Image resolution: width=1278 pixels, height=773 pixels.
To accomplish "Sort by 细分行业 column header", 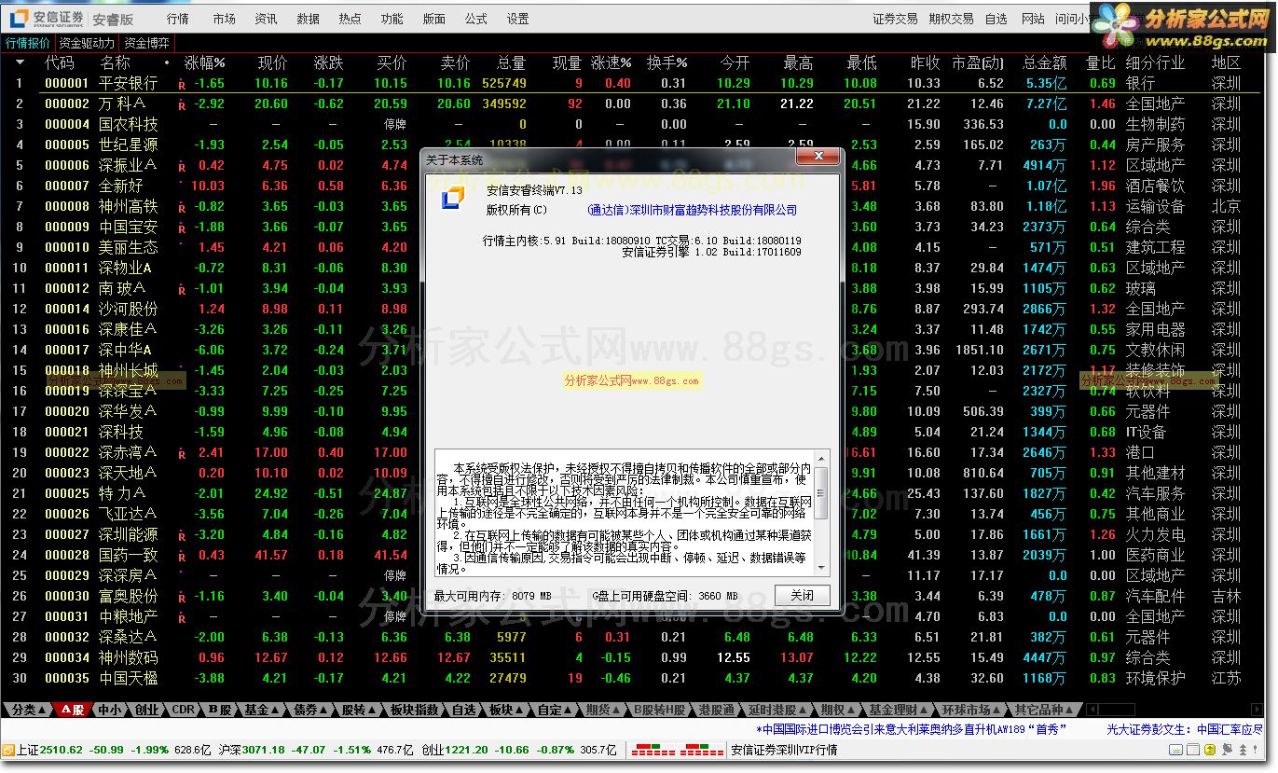I will click(x=1156, y=62).
